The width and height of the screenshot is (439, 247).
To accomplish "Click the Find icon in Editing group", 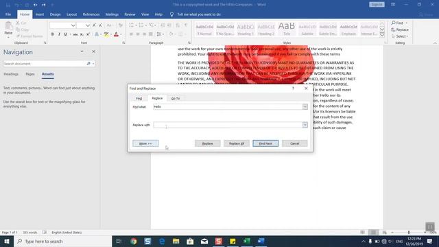I will pos(397,23).
